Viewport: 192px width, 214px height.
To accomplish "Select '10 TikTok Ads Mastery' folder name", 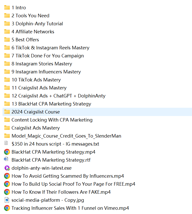I will [36, 80].
